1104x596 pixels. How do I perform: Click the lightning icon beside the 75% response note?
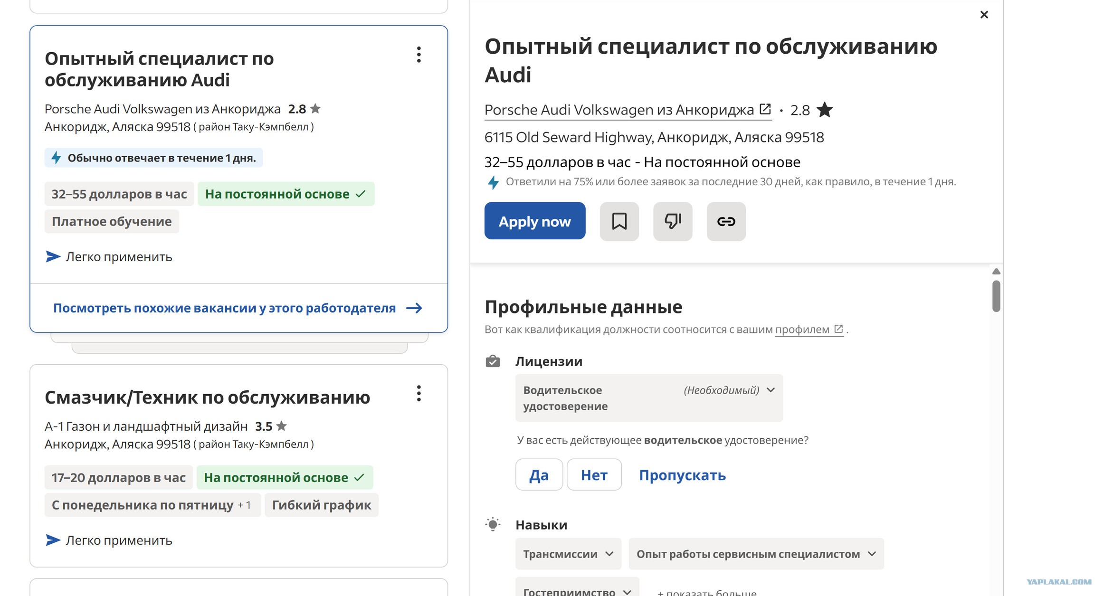point(493,182)
